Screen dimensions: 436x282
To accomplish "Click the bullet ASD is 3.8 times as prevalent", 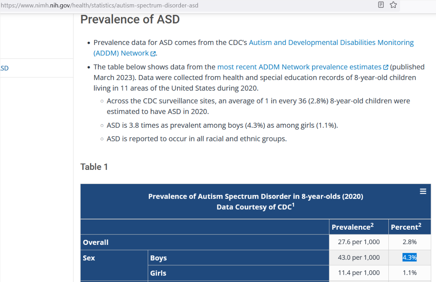I will 222,125.
